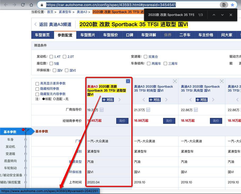Shift 风尚型 column right with its arrow
Image resolution: width=241 pixels, height=194 pixels.
(213, 100)
